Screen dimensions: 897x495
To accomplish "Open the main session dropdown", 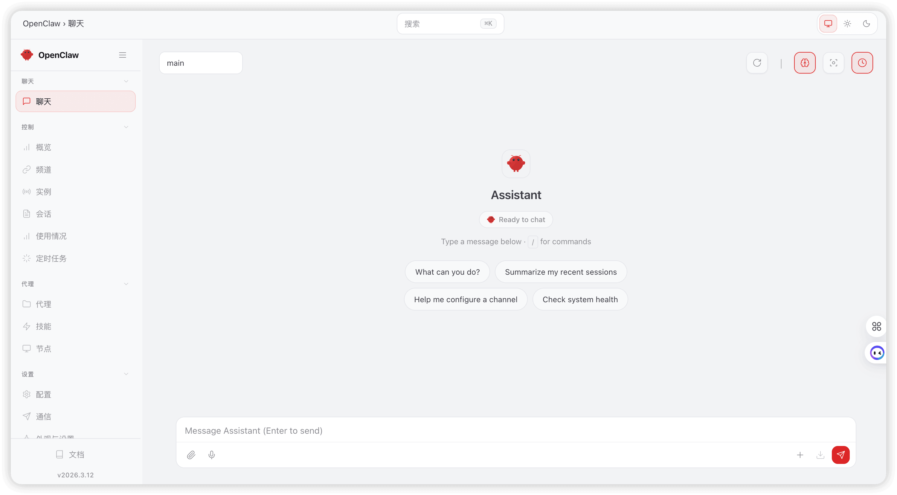I will (x=201, y=63).
